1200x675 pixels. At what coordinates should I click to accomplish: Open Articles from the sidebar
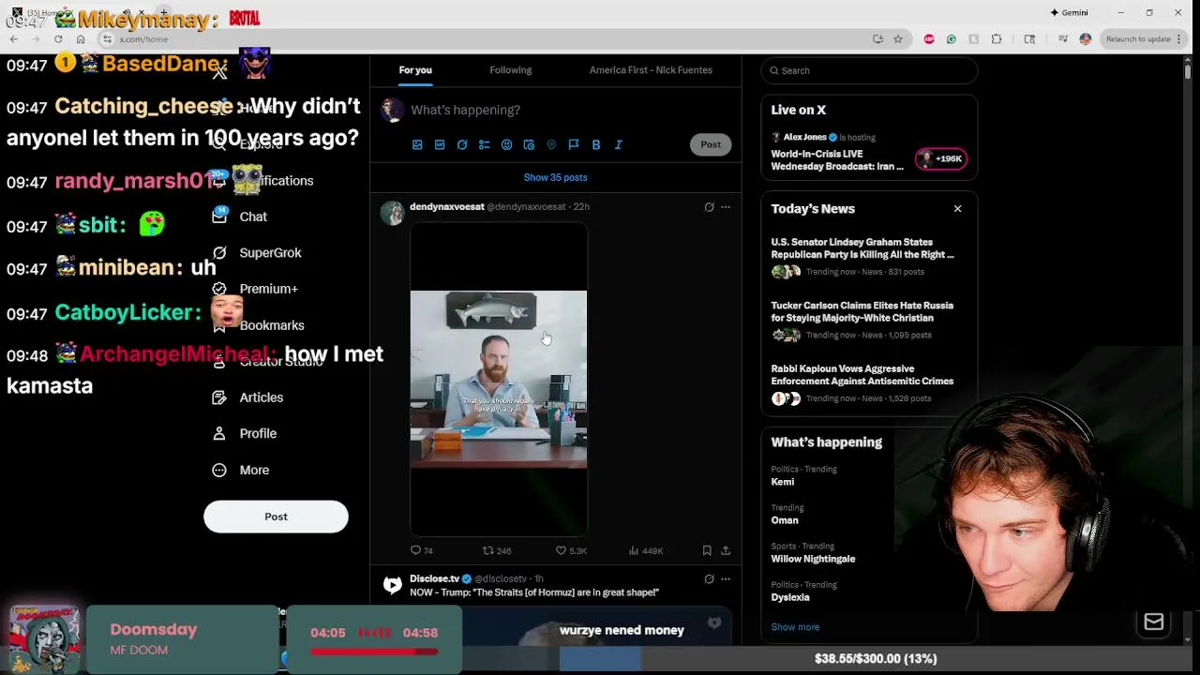tap(261, 397)
